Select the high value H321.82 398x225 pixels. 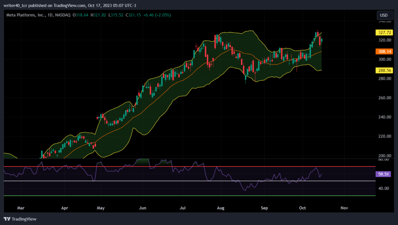click(98, 15)
